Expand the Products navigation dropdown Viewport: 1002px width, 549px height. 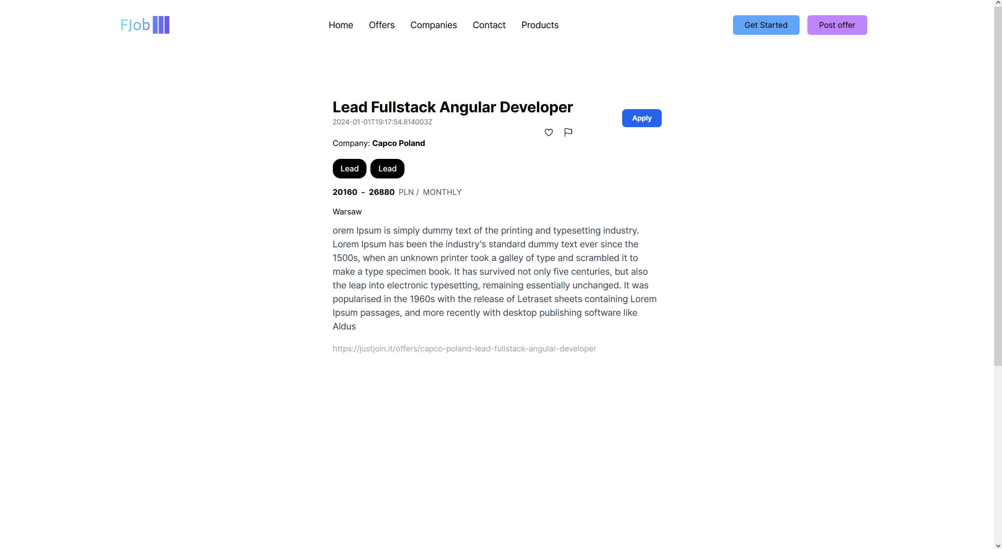539,25
